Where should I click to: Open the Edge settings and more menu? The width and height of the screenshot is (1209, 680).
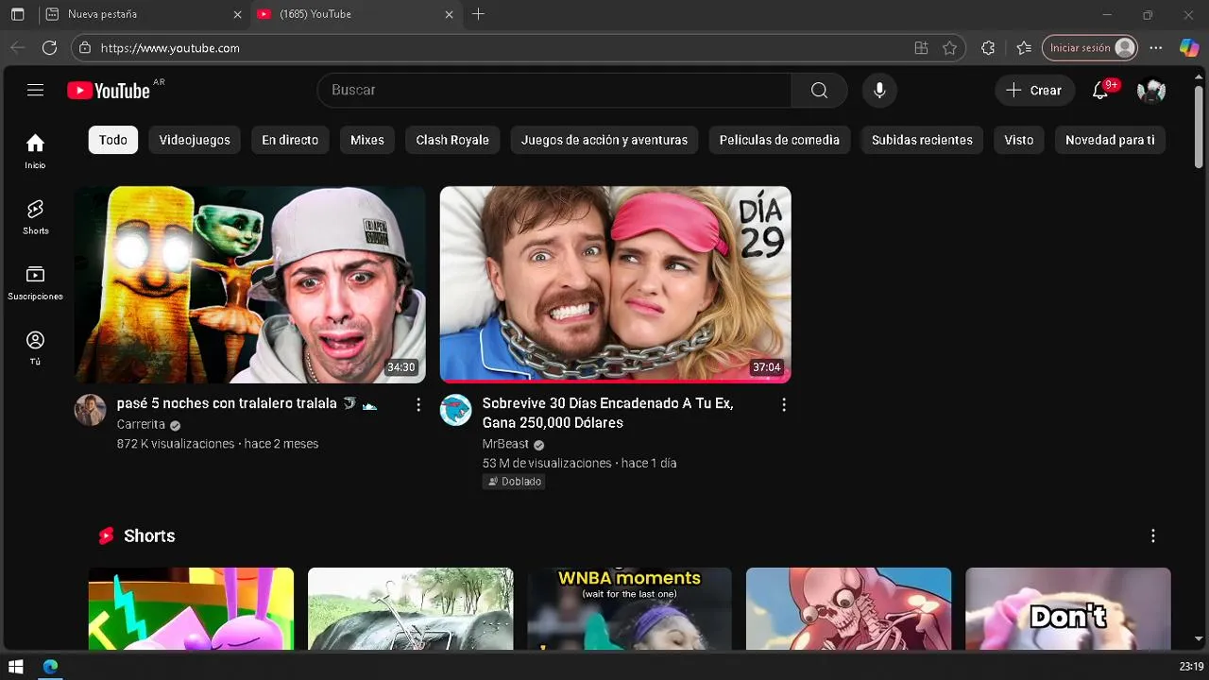pyautogui.click(x=1156, y=48)
